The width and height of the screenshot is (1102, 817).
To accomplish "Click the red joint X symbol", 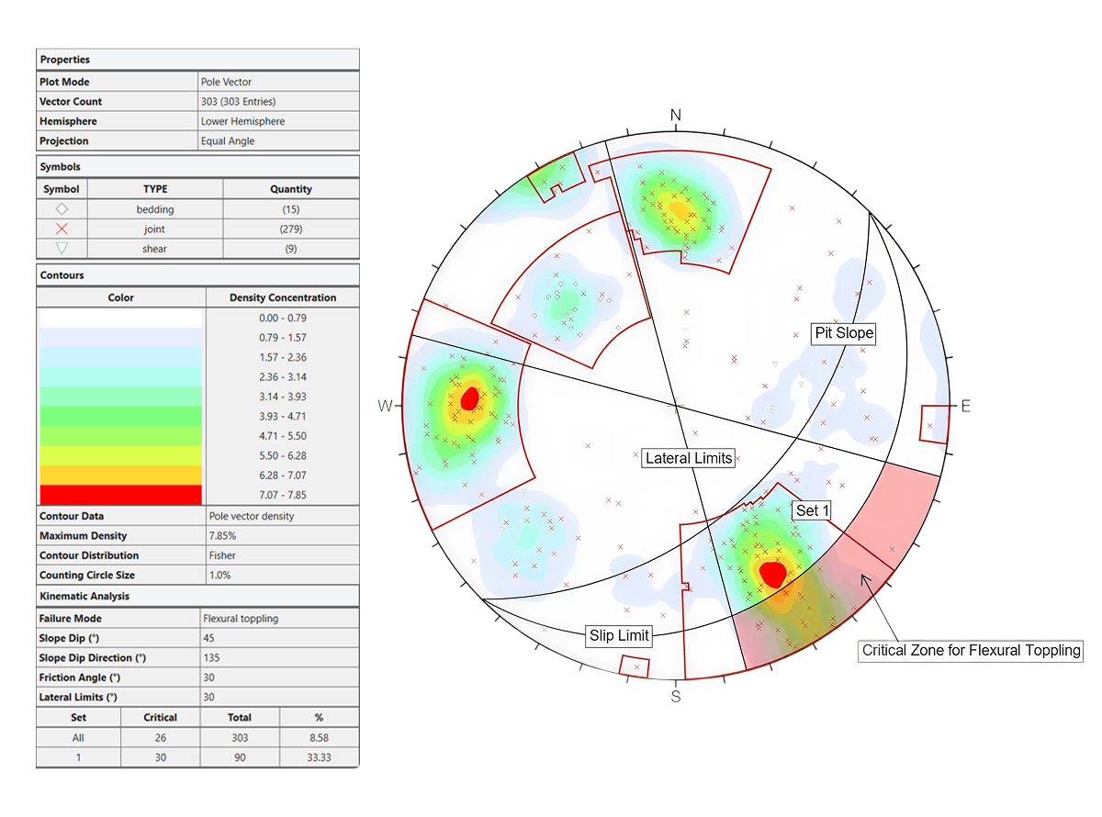I will point(62,229).
